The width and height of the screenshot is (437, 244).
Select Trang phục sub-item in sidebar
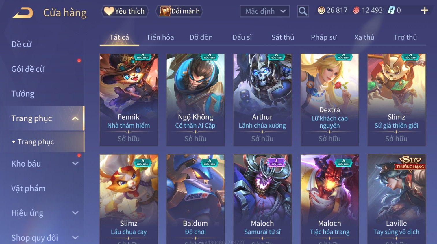click(x=36, y=142)
